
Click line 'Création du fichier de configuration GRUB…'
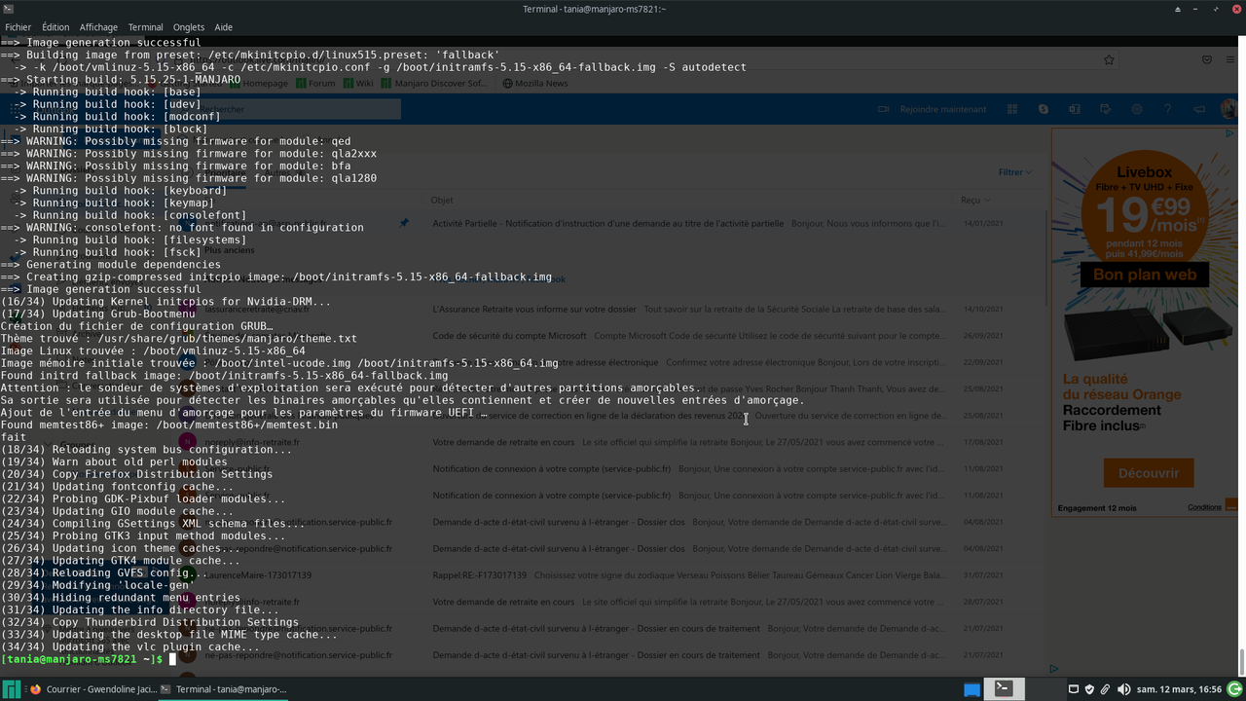point(136,326)
